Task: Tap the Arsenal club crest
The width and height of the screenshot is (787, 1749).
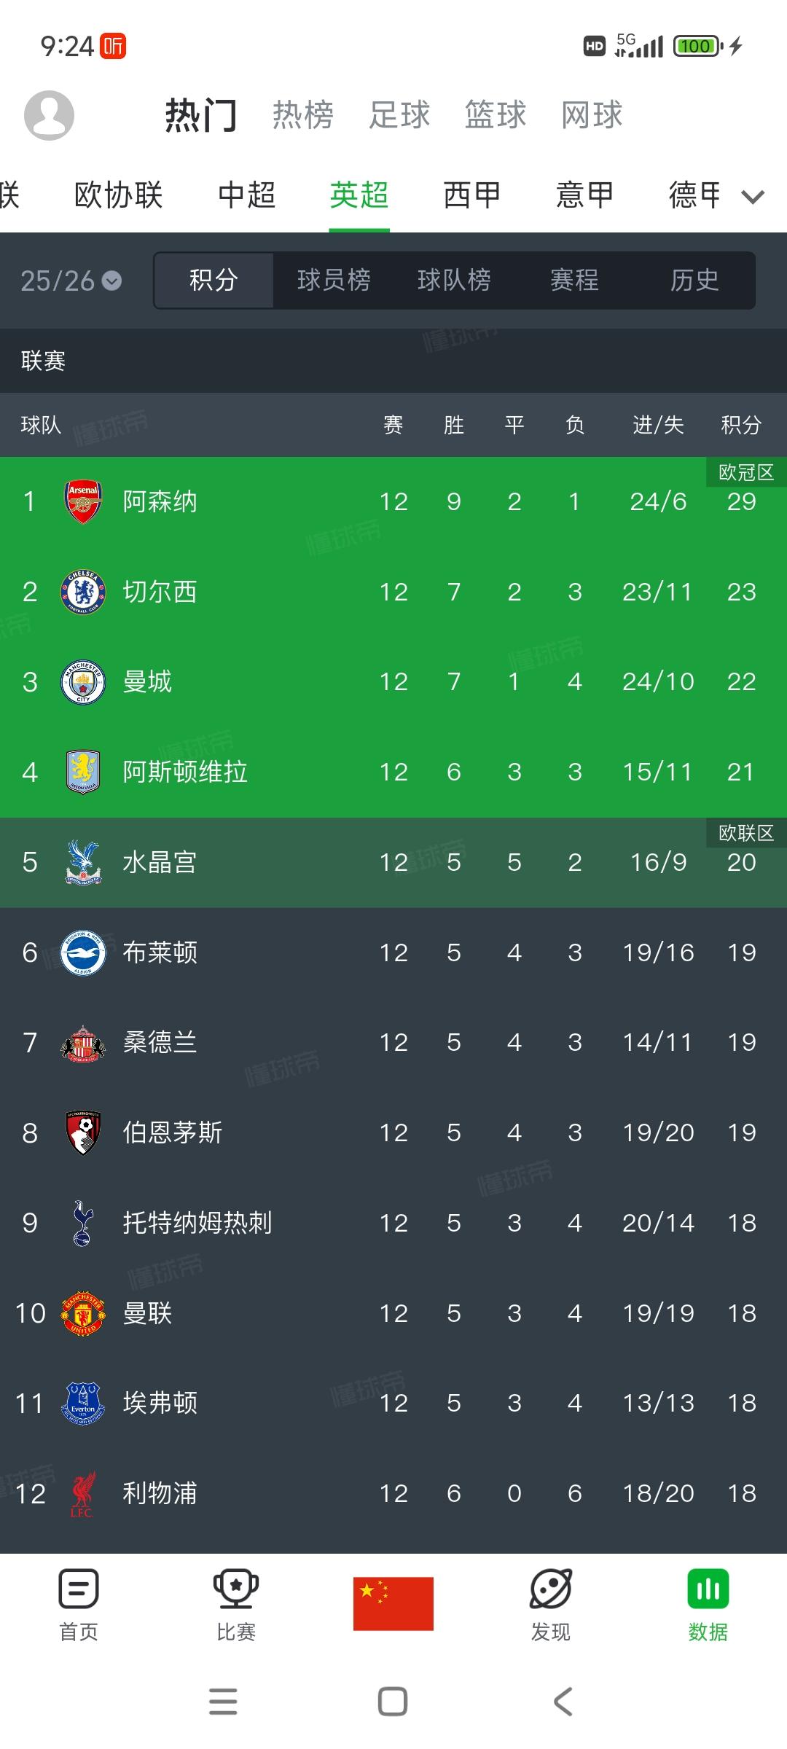Action: pyautogui.click(x=83, y=501)
